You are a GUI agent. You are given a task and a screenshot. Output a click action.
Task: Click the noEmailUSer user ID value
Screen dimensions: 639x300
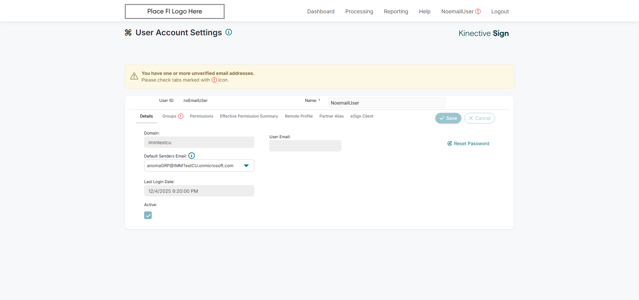coord(195,101)
